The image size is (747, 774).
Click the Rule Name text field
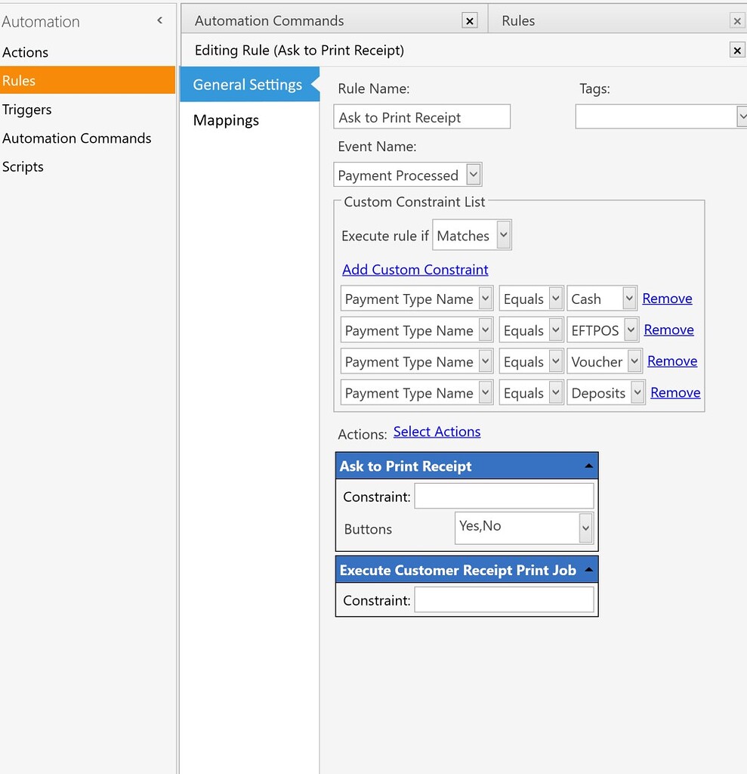pyautogui.click(x=421, y=117)
